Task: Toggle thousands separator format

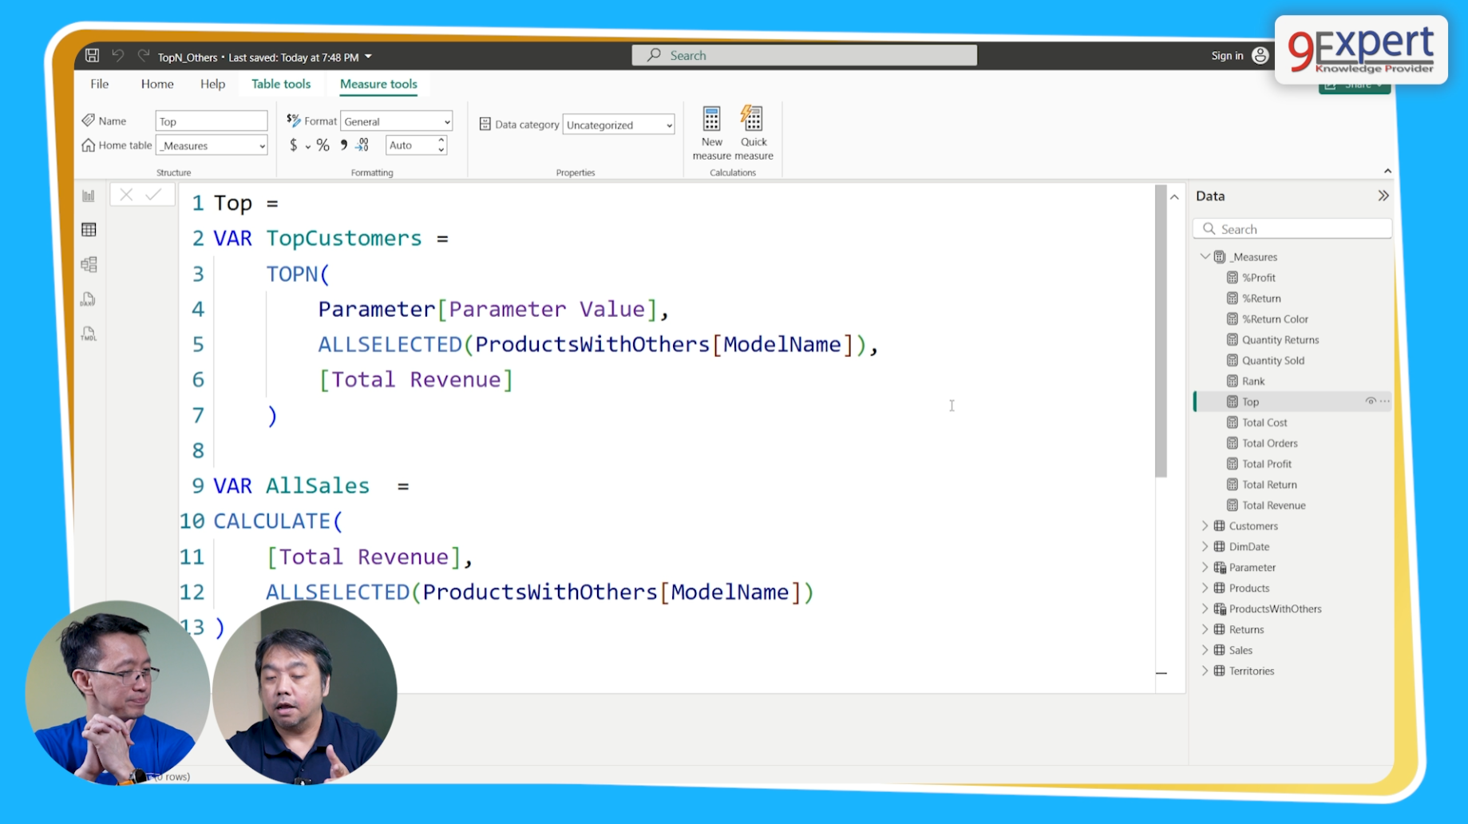Action: point(344,145)
